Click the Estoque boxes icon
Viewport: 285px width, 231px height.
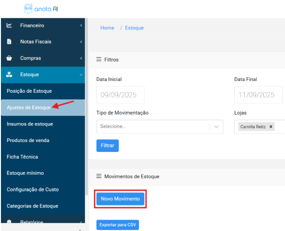[x=9, y=75]
